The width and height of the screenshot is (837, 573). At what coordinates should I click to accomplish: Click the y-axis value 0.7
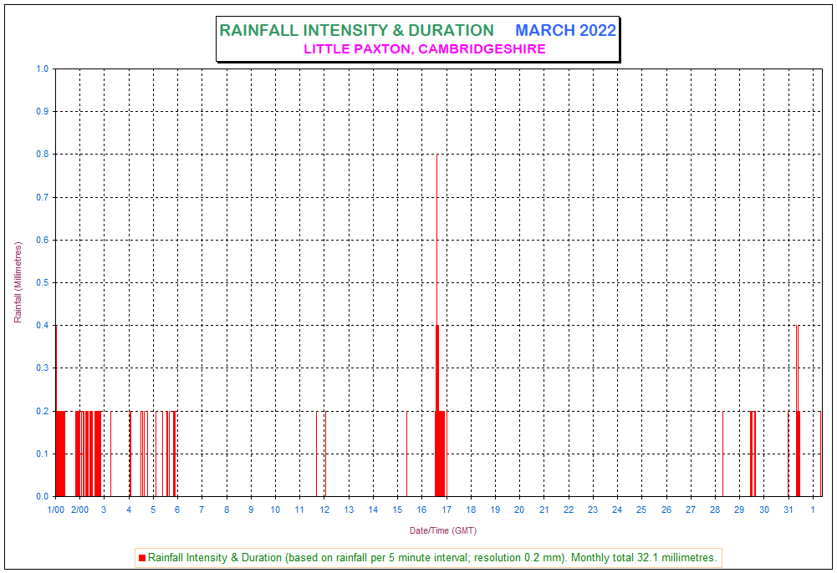pyautogui.click(x=42, y=197)
